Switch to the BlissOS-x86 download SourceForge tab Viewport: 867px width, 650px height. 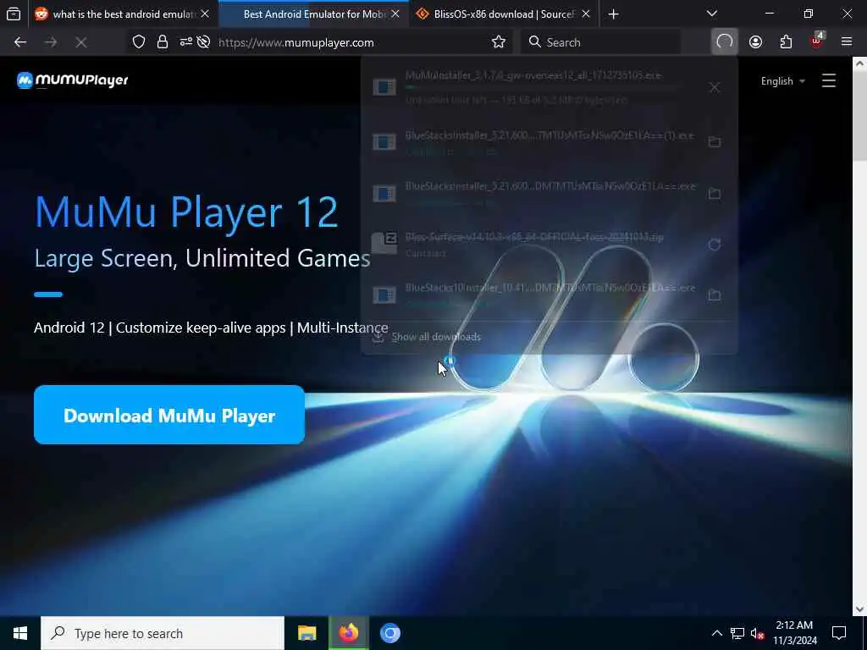pyautogui.click(x=503, y=14)
